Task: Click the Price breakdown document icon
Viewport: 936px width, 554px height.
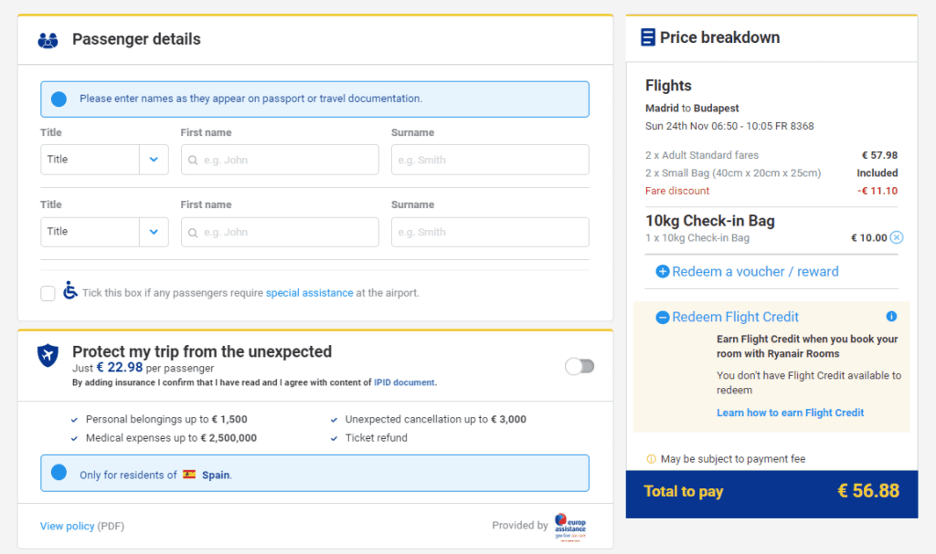Action: tap(648, 37)
